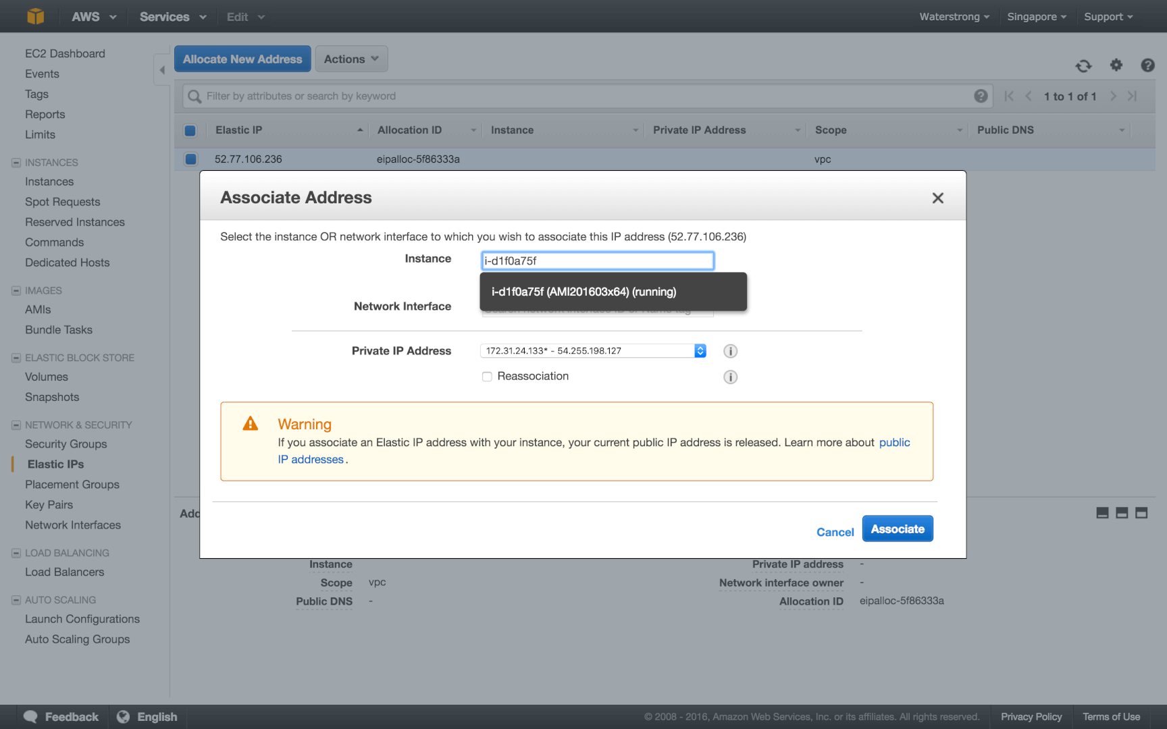
Task: Open Allocation ID column filter arrow
Action: coord(473,130)
